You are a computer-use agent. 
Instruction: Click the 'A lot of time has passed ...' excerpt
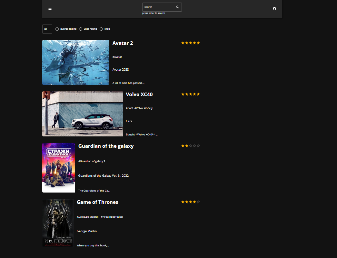click(x=128, y=83)
